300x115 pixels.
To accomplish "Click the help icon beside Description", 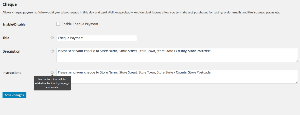I will (52, 51).
